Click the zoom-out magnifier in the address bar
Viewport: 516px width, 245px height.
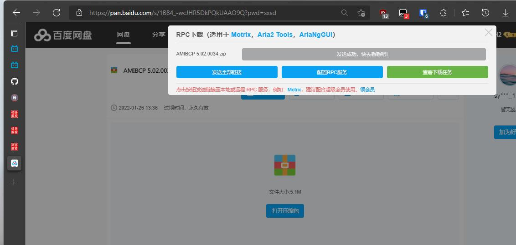[345, 13]
